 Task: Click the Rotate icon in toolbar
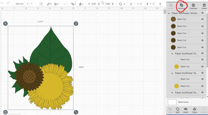point(120,4)
